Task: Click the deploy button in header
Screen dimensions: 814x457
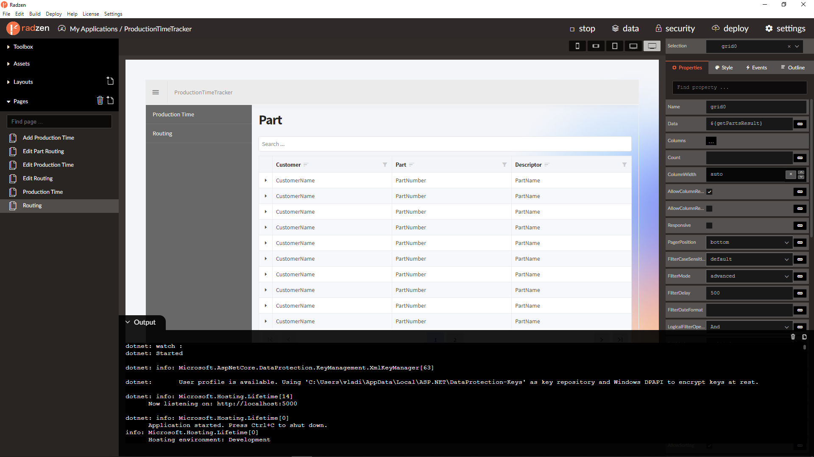Action: (x=730, y=28)
